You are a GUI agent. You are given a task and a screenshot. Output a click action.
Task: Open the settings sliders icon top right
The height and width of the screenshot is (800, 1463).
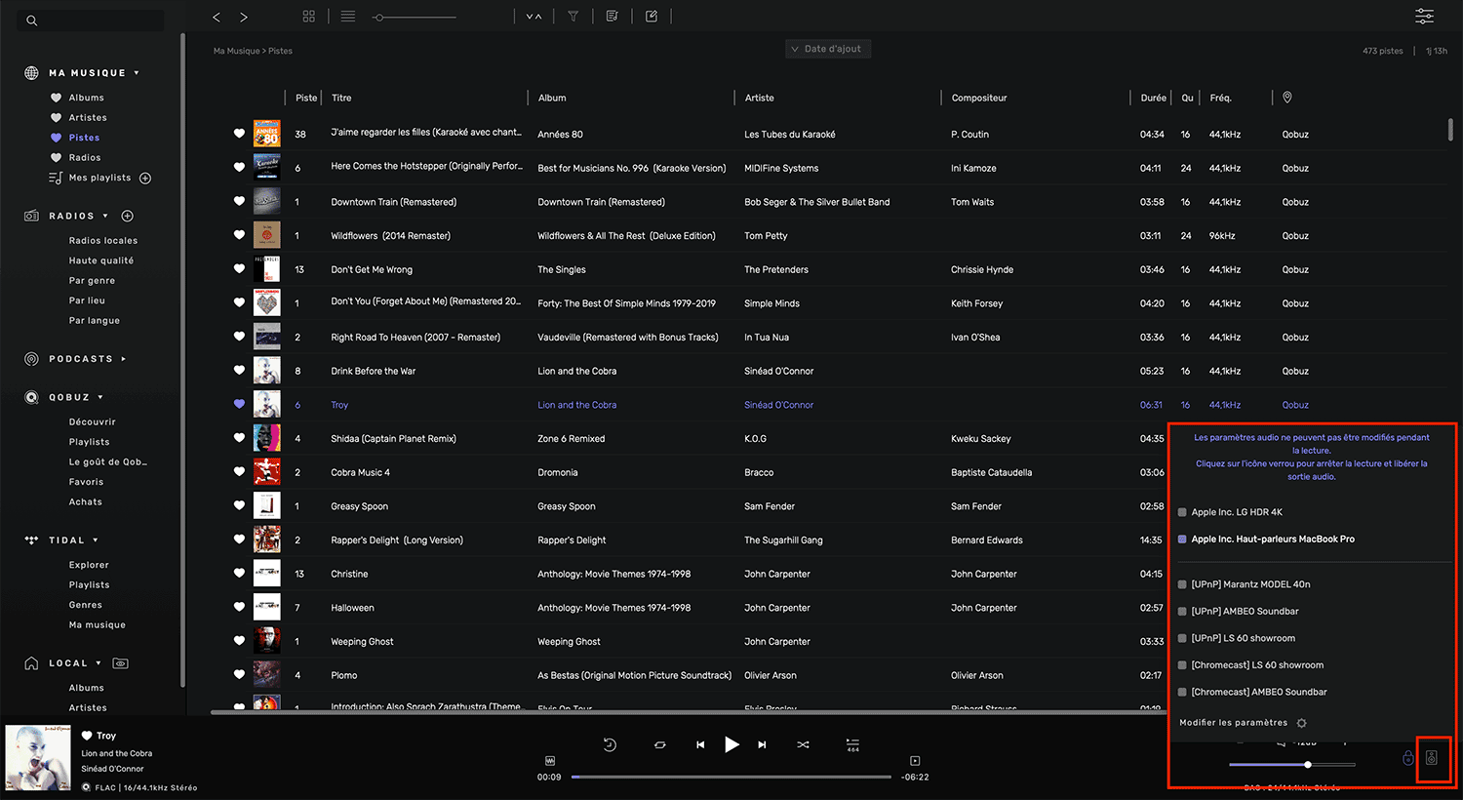pos(1425,16)
